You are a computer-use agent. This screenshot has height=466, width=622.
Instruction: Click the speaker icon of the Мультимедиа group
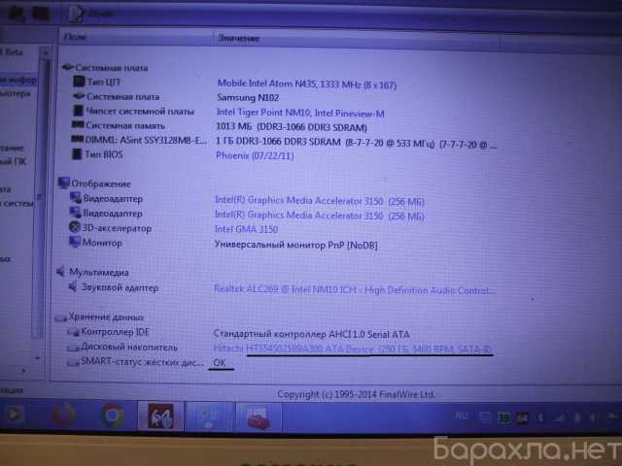coord(60,272)
